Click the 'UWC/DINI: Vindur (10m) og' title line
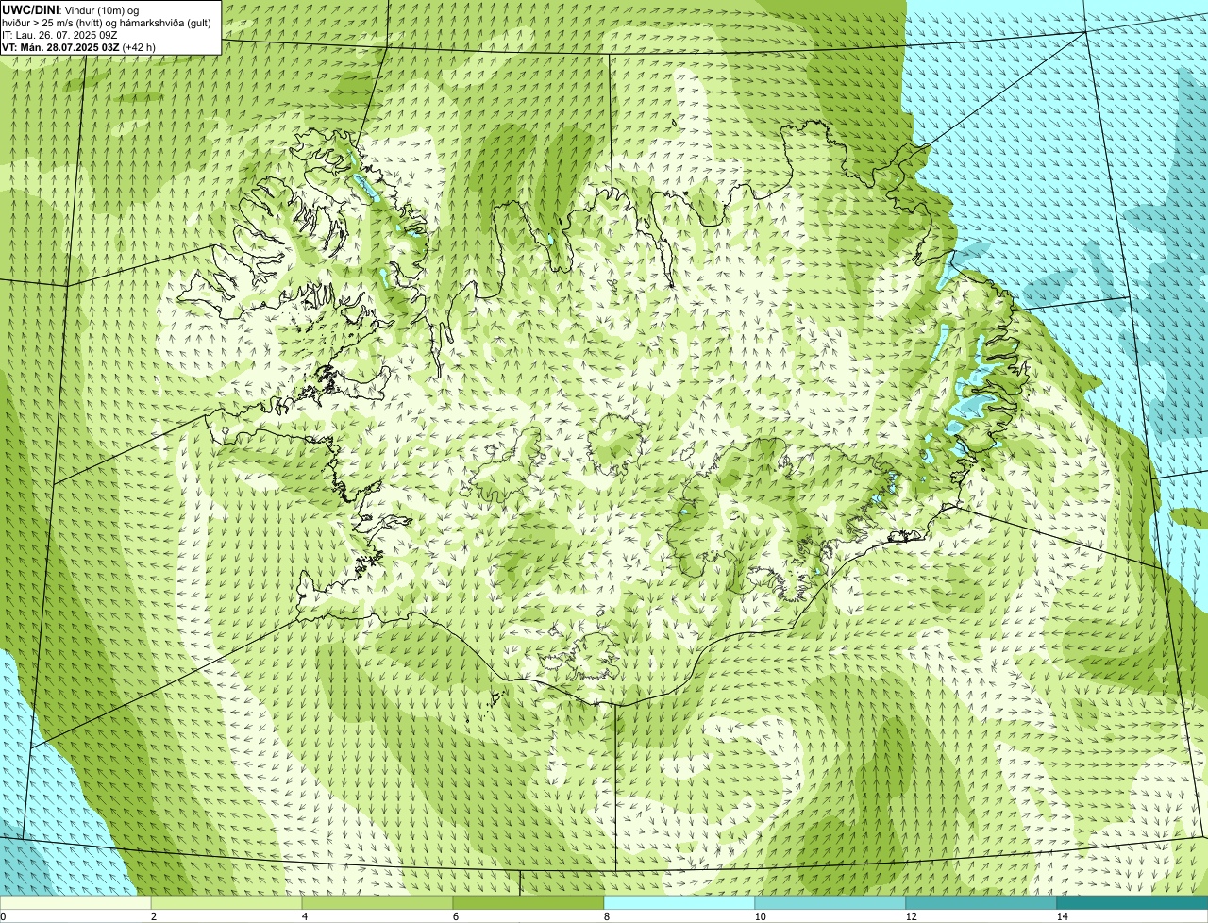This screenshot has width=1208, height=923. click(x=71, y=9)
